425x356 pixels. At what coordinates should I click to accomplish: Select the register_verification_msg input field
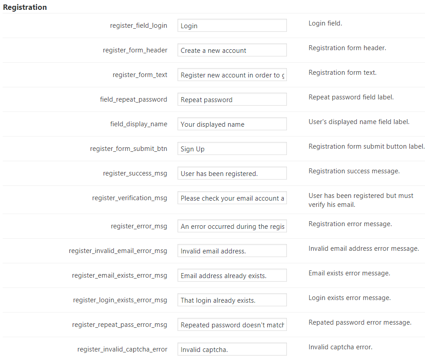(232, 198)
